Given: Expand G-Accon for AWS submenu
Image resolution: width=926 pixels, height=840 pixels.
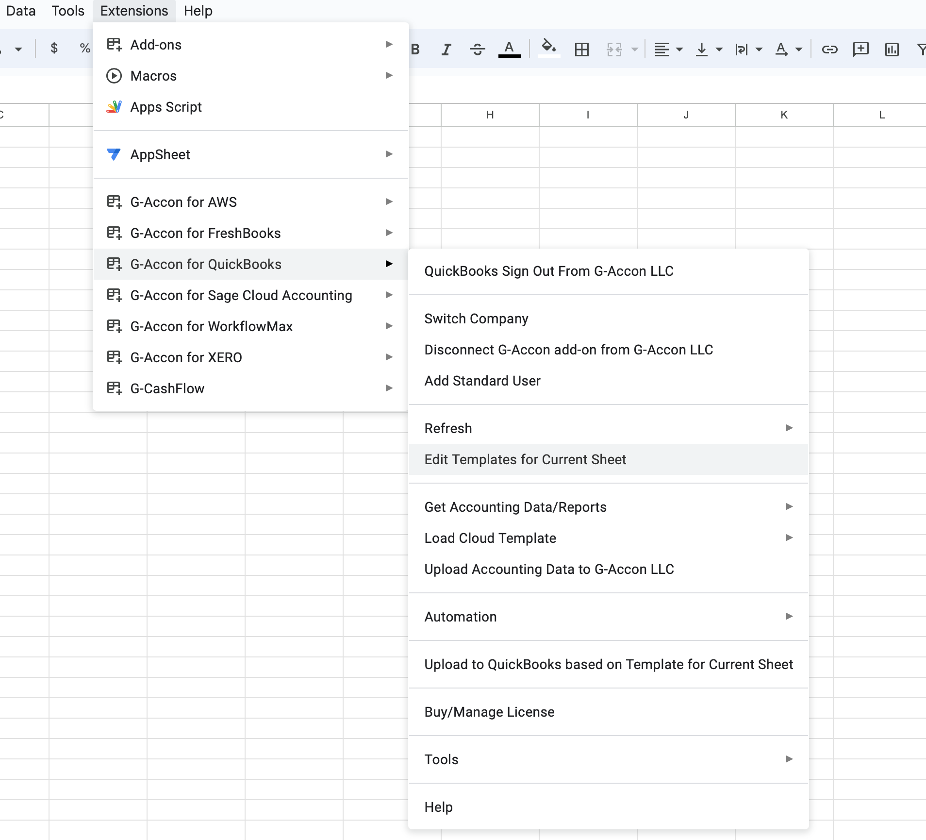Looking at the screenshot, I should [250, 202].
